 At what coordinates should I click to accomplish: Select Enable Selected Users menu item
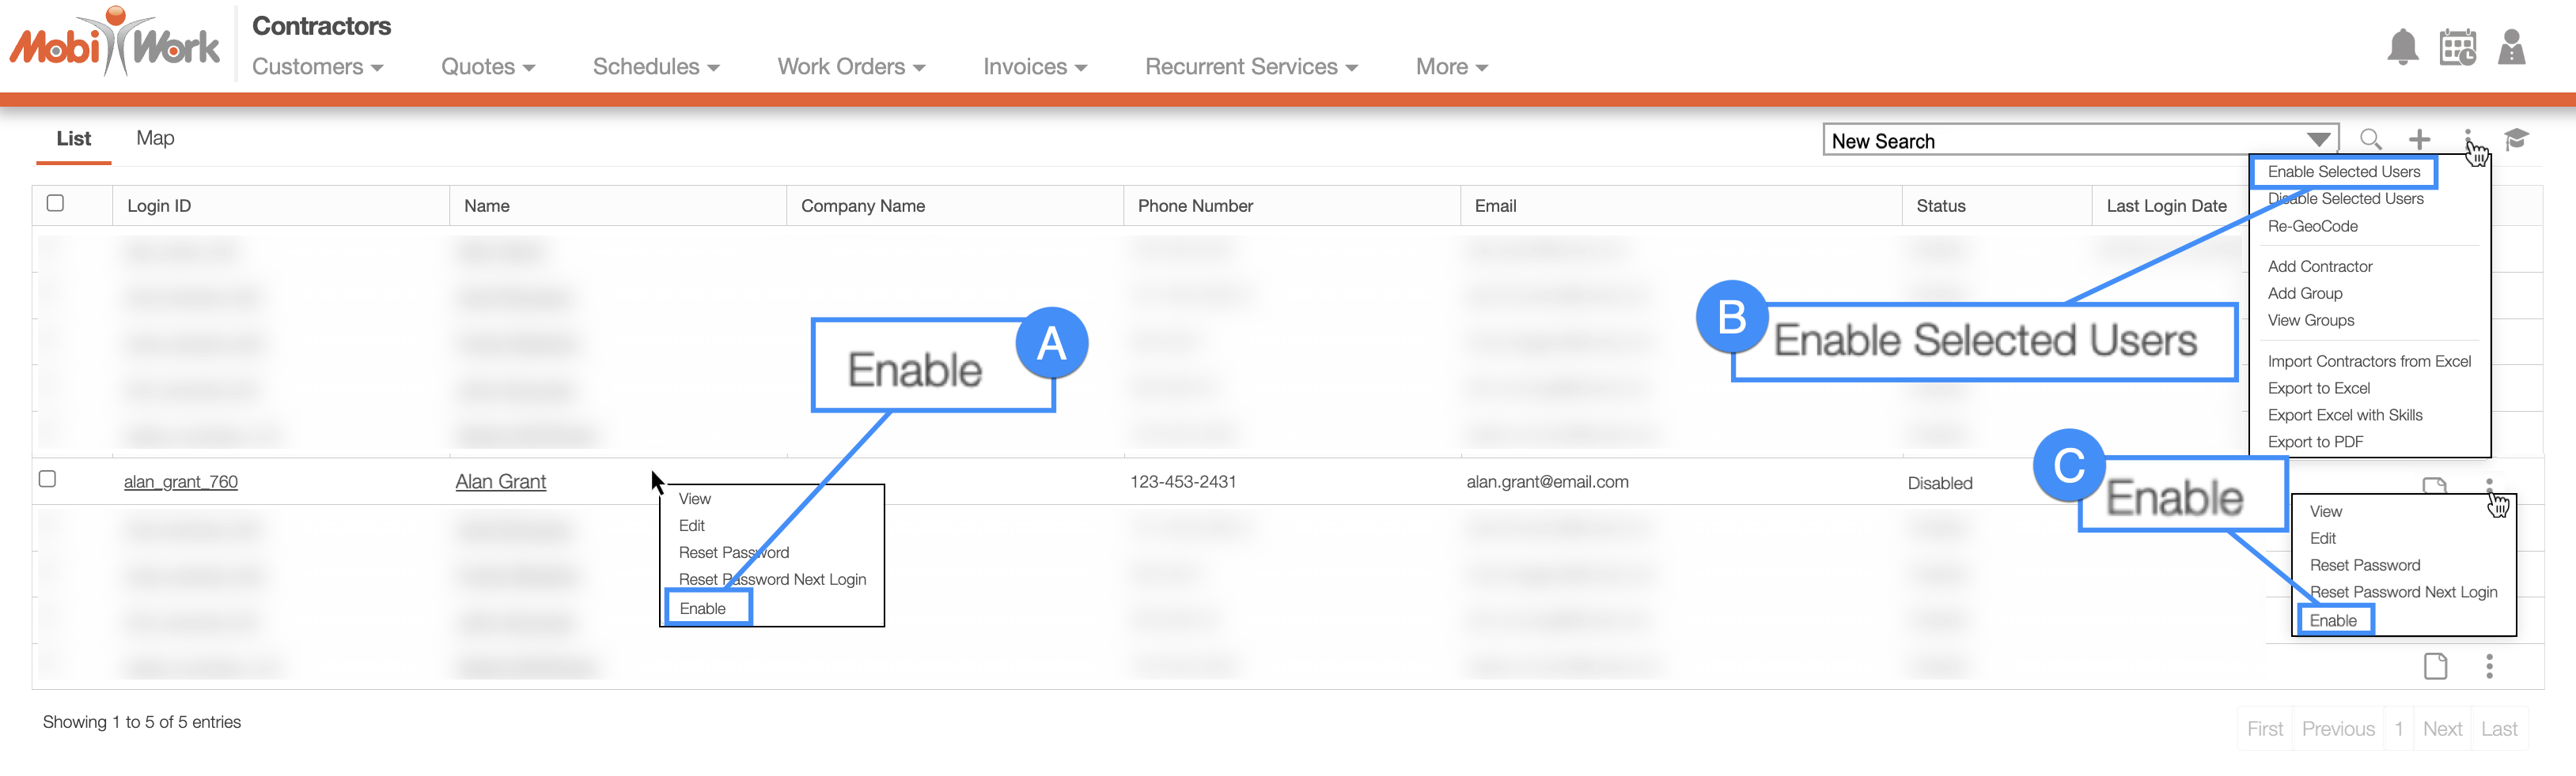pyautogui.click(x=2343, y=171)
